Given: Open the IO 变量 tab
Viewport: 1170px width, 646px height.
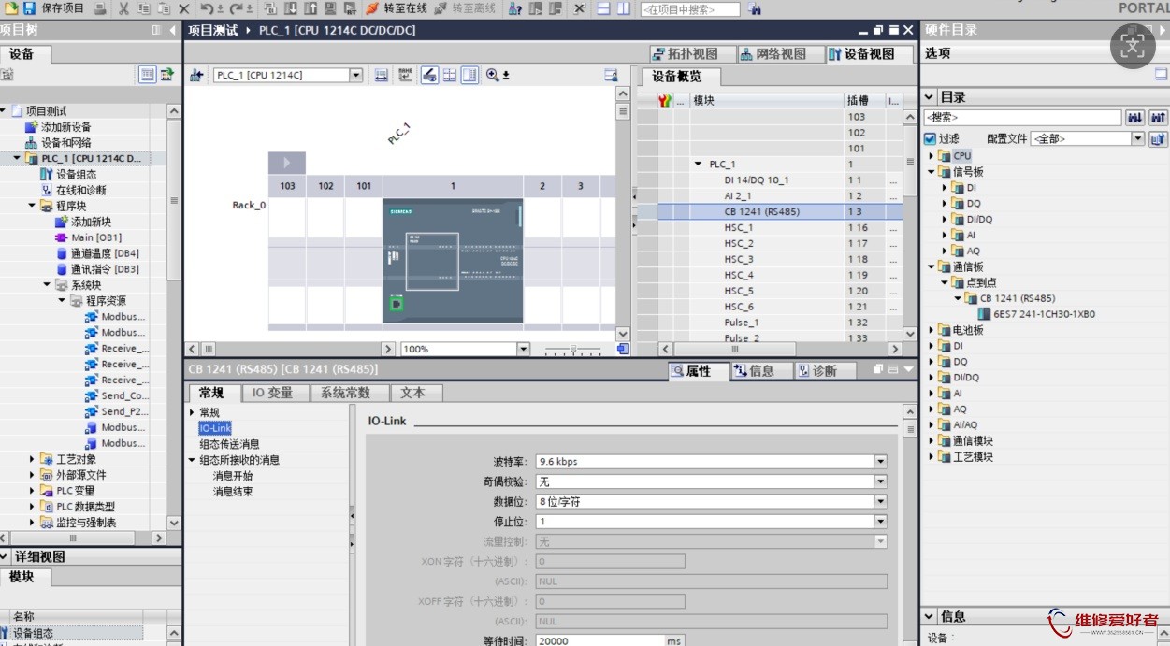Looking at the screenshot, I should point(272,393).
